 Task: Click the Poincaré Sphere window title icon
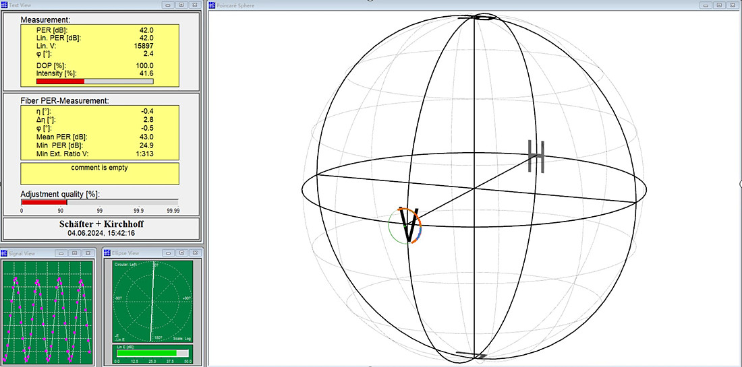[212, 5]
